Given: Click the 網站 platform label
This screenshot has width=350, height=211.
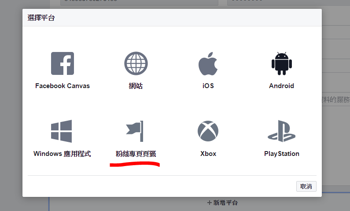Looking at the screenshot, I should [136, 86].
